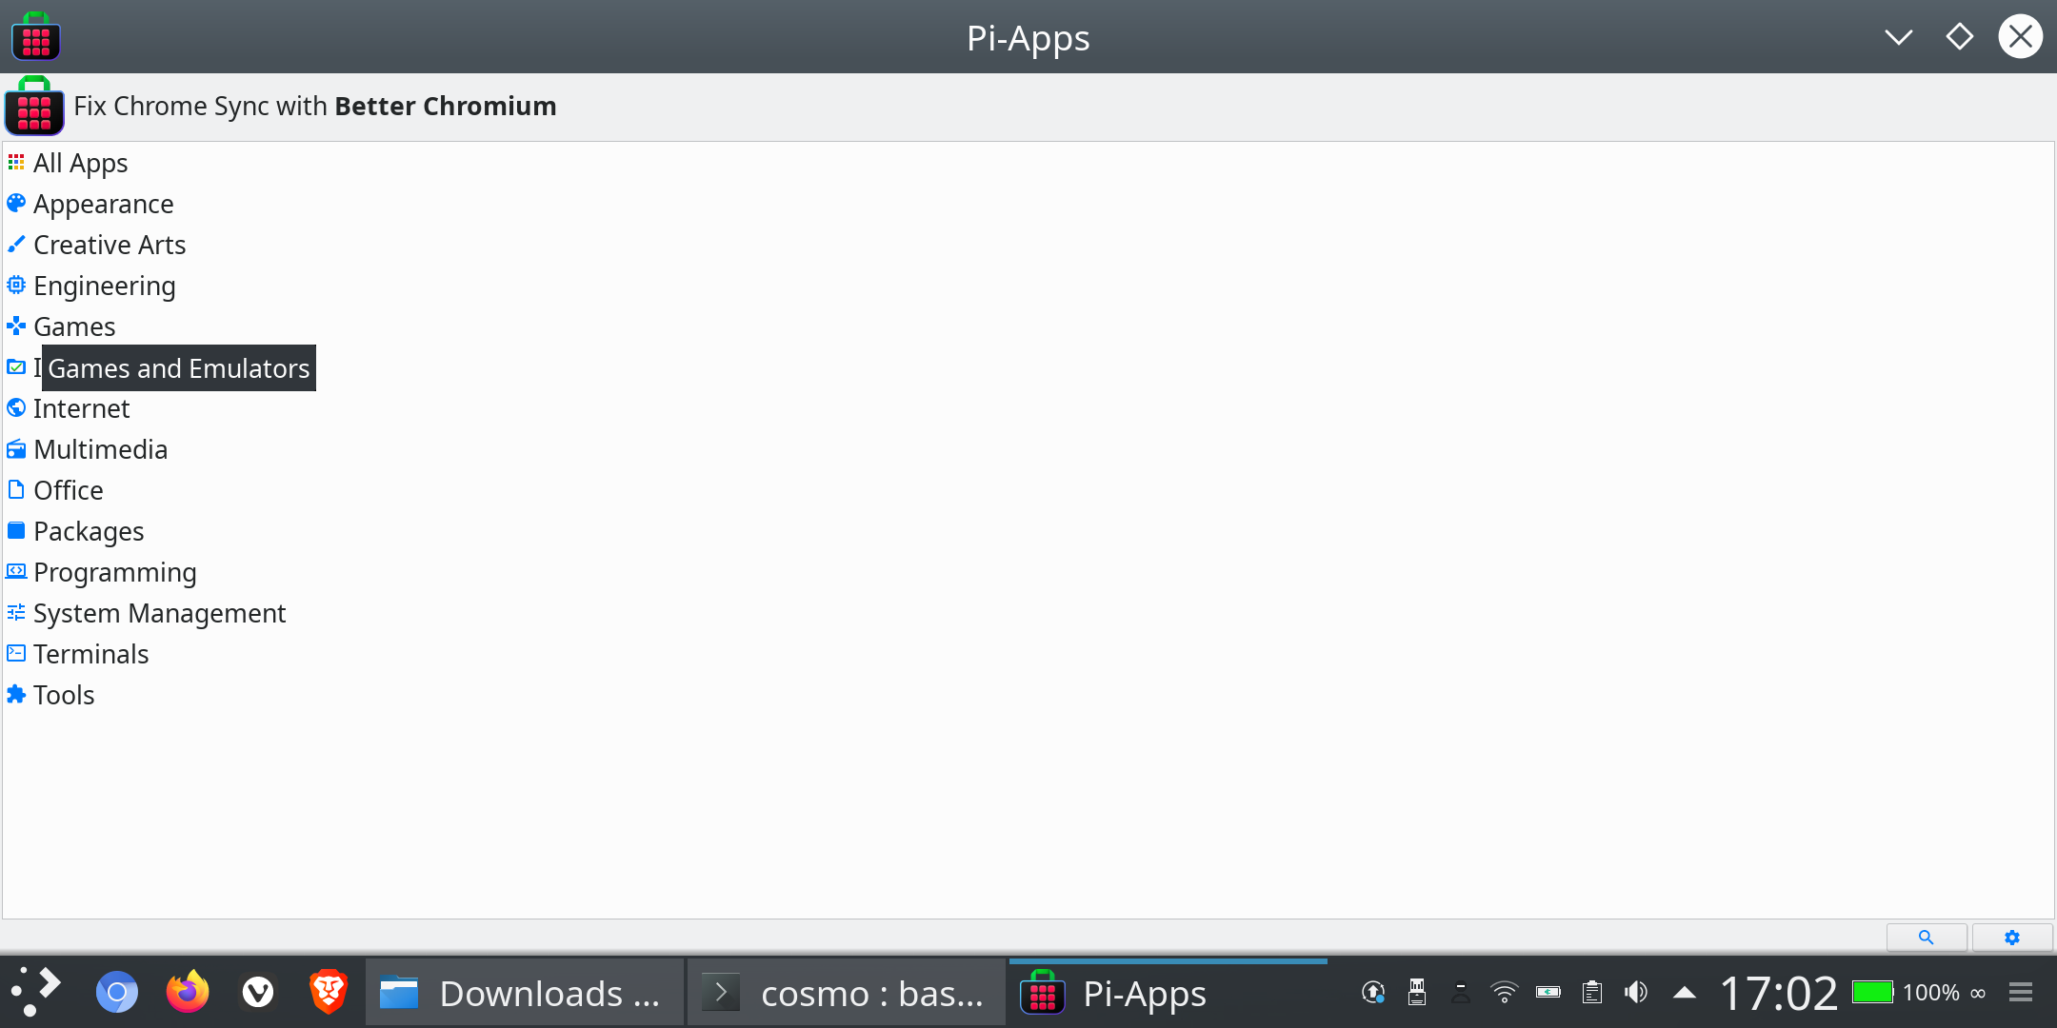2057x1028 pixels.
Task: Select the Engineering category
Action: pos(104,286)
